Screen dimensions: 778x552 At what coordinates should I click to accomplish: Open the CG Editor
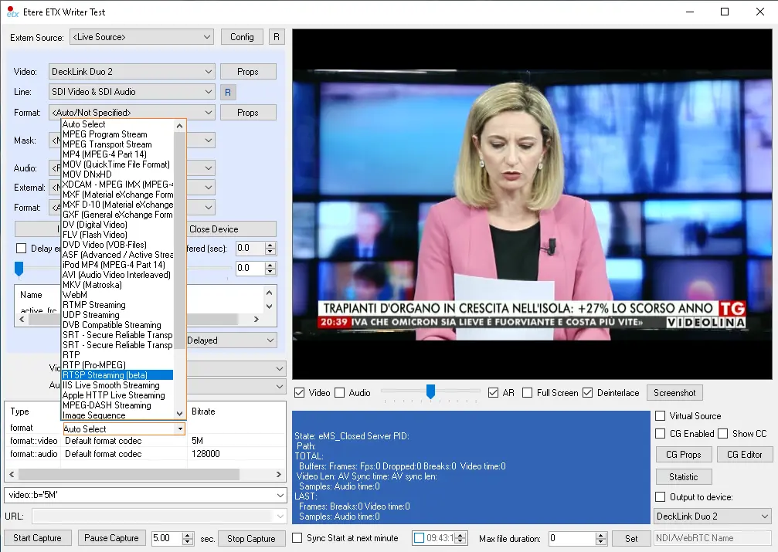[x=744, y=455]
